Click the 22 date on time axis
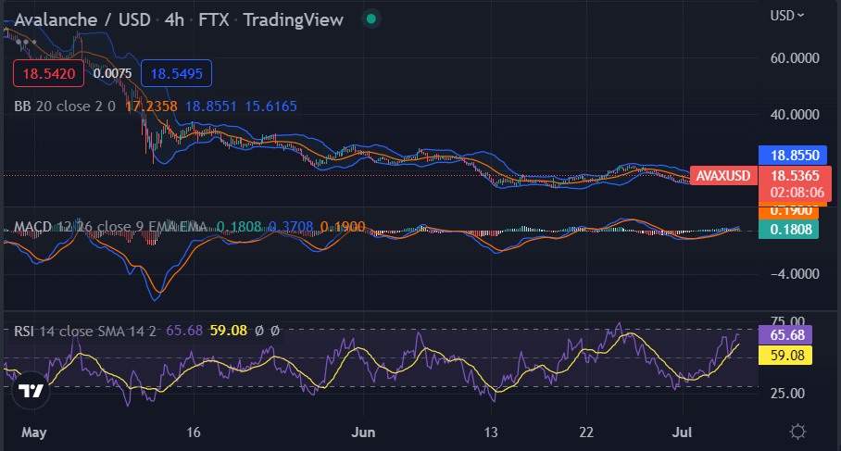 point(586,432)
